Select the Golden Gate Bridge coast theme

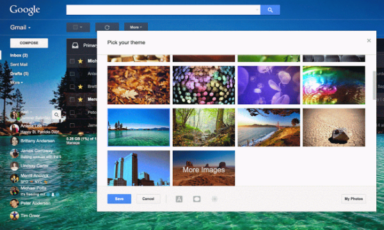click(269, 127)
